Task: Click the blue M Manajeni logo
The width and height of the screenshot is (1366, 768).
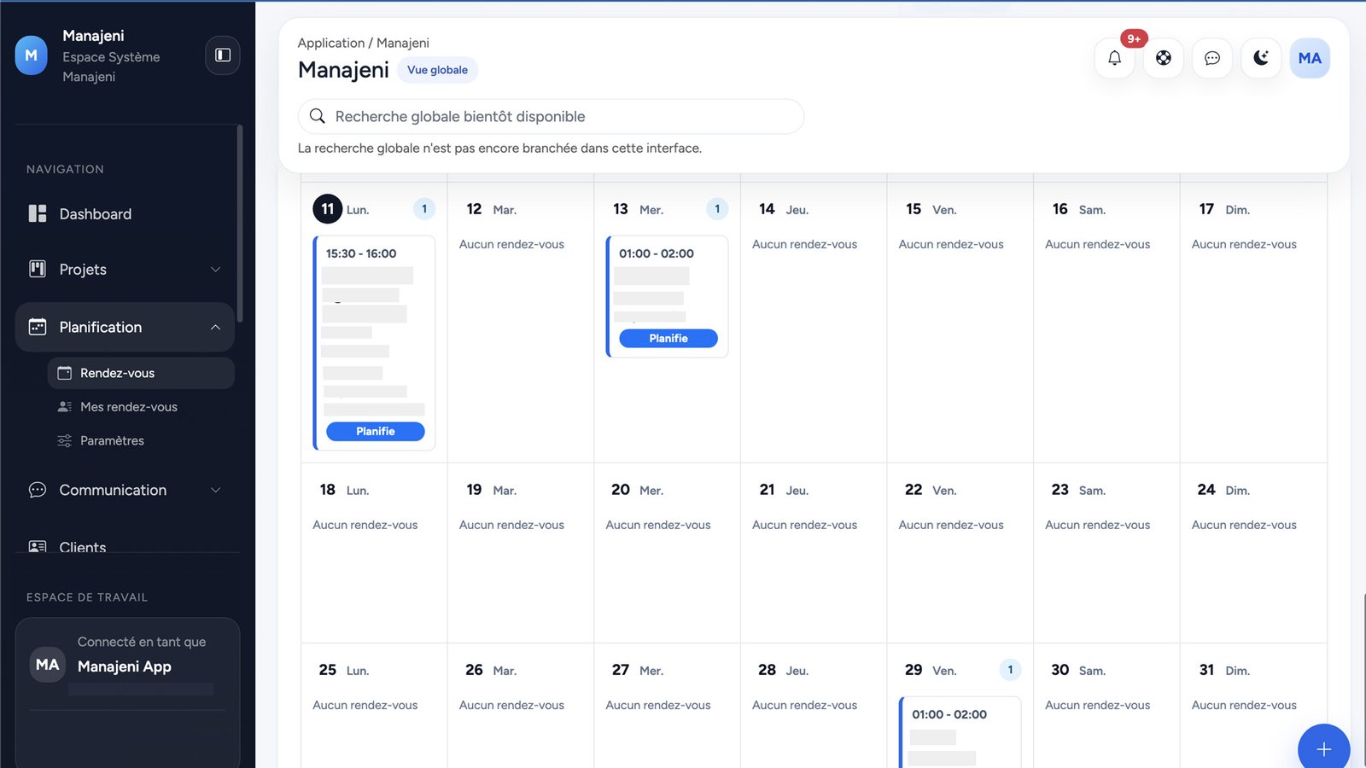Action: tap(32, 55)
